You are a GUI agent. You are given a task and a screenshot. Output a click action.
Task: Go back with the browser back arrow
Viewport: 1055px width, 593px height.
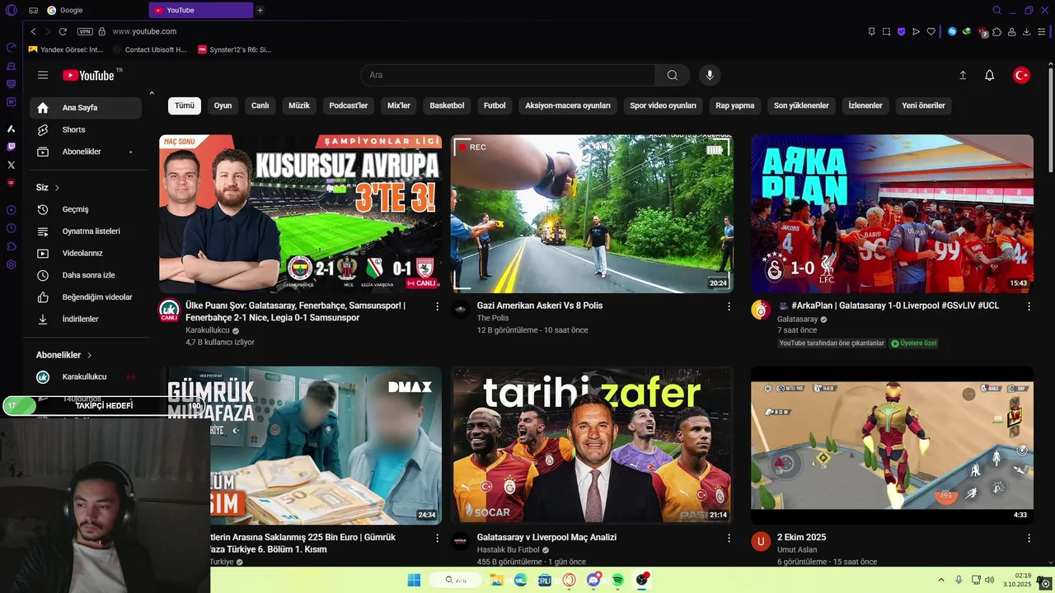tap(33, 31)
